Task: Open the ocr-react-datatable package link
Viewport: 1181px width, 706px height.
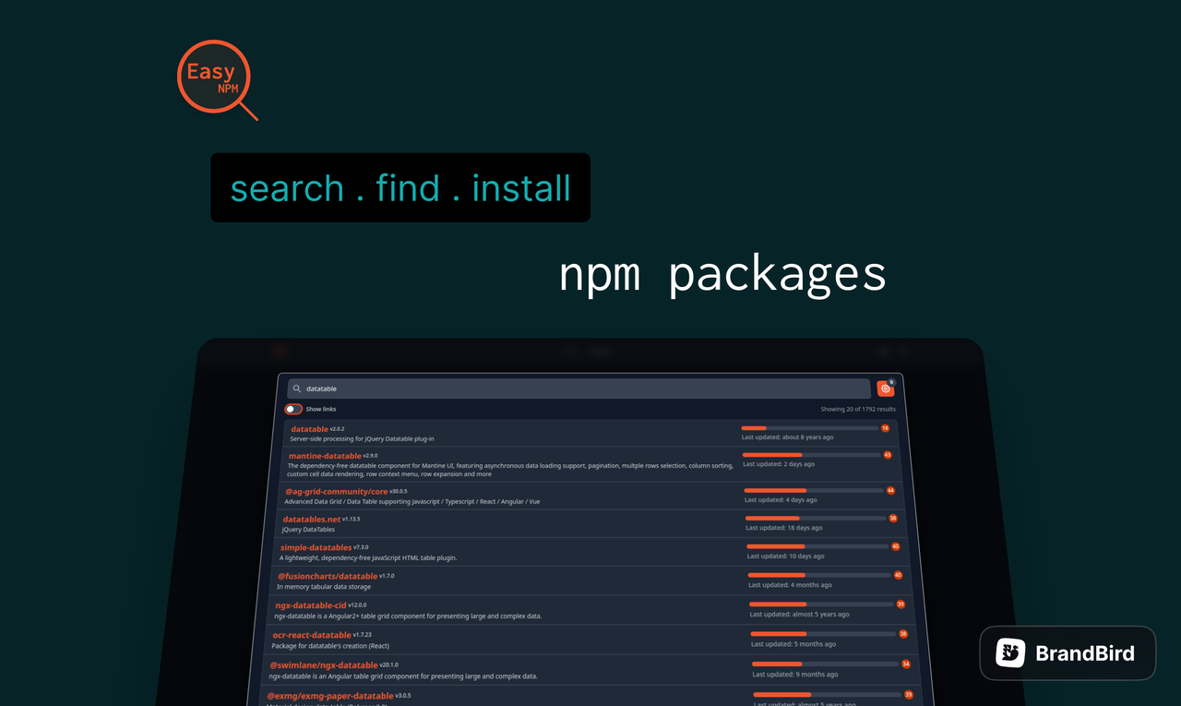Action: point(312,635)
